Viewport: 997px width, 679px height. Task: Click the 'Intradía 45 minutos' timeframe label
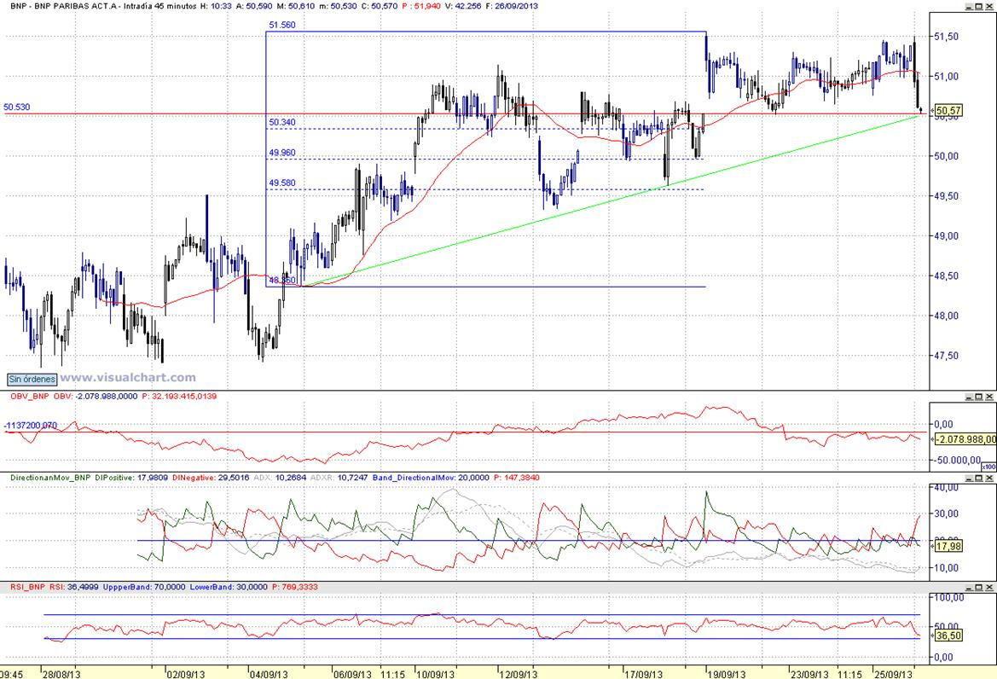click(159, 6)
